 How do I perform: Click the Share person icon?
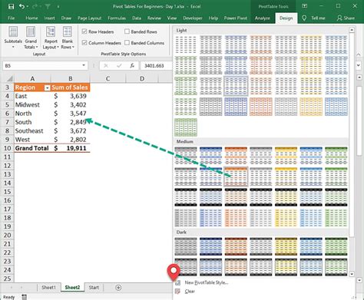339,18
